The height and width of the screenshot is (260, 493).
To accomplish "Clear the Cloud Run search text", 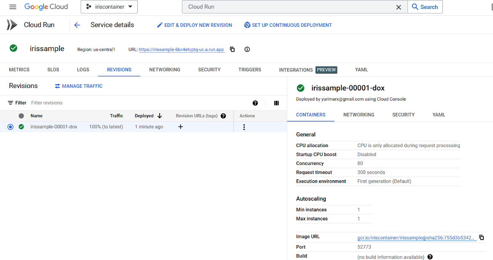I will point(398,7).
